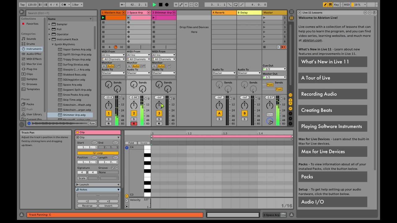Toggle the computer MIDI keyboard icon
Screen dimensions: 397x223
click(330, 5)
